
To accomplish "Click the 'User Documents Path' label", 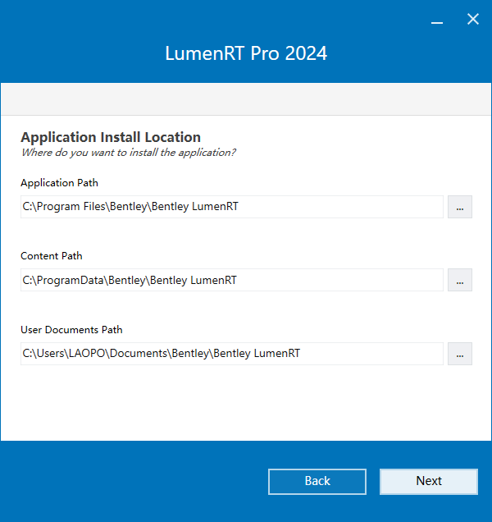I will [x=71, y=330].
